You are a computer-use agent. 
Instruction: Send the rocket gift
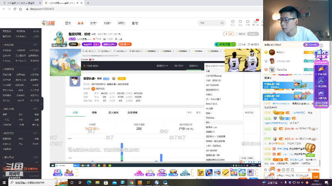pyautogui.click(x=209, y=172)
